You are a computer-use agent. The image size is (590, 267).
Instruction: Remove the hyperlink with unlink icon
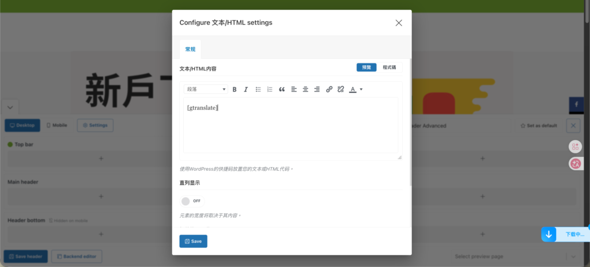[341, 89]
